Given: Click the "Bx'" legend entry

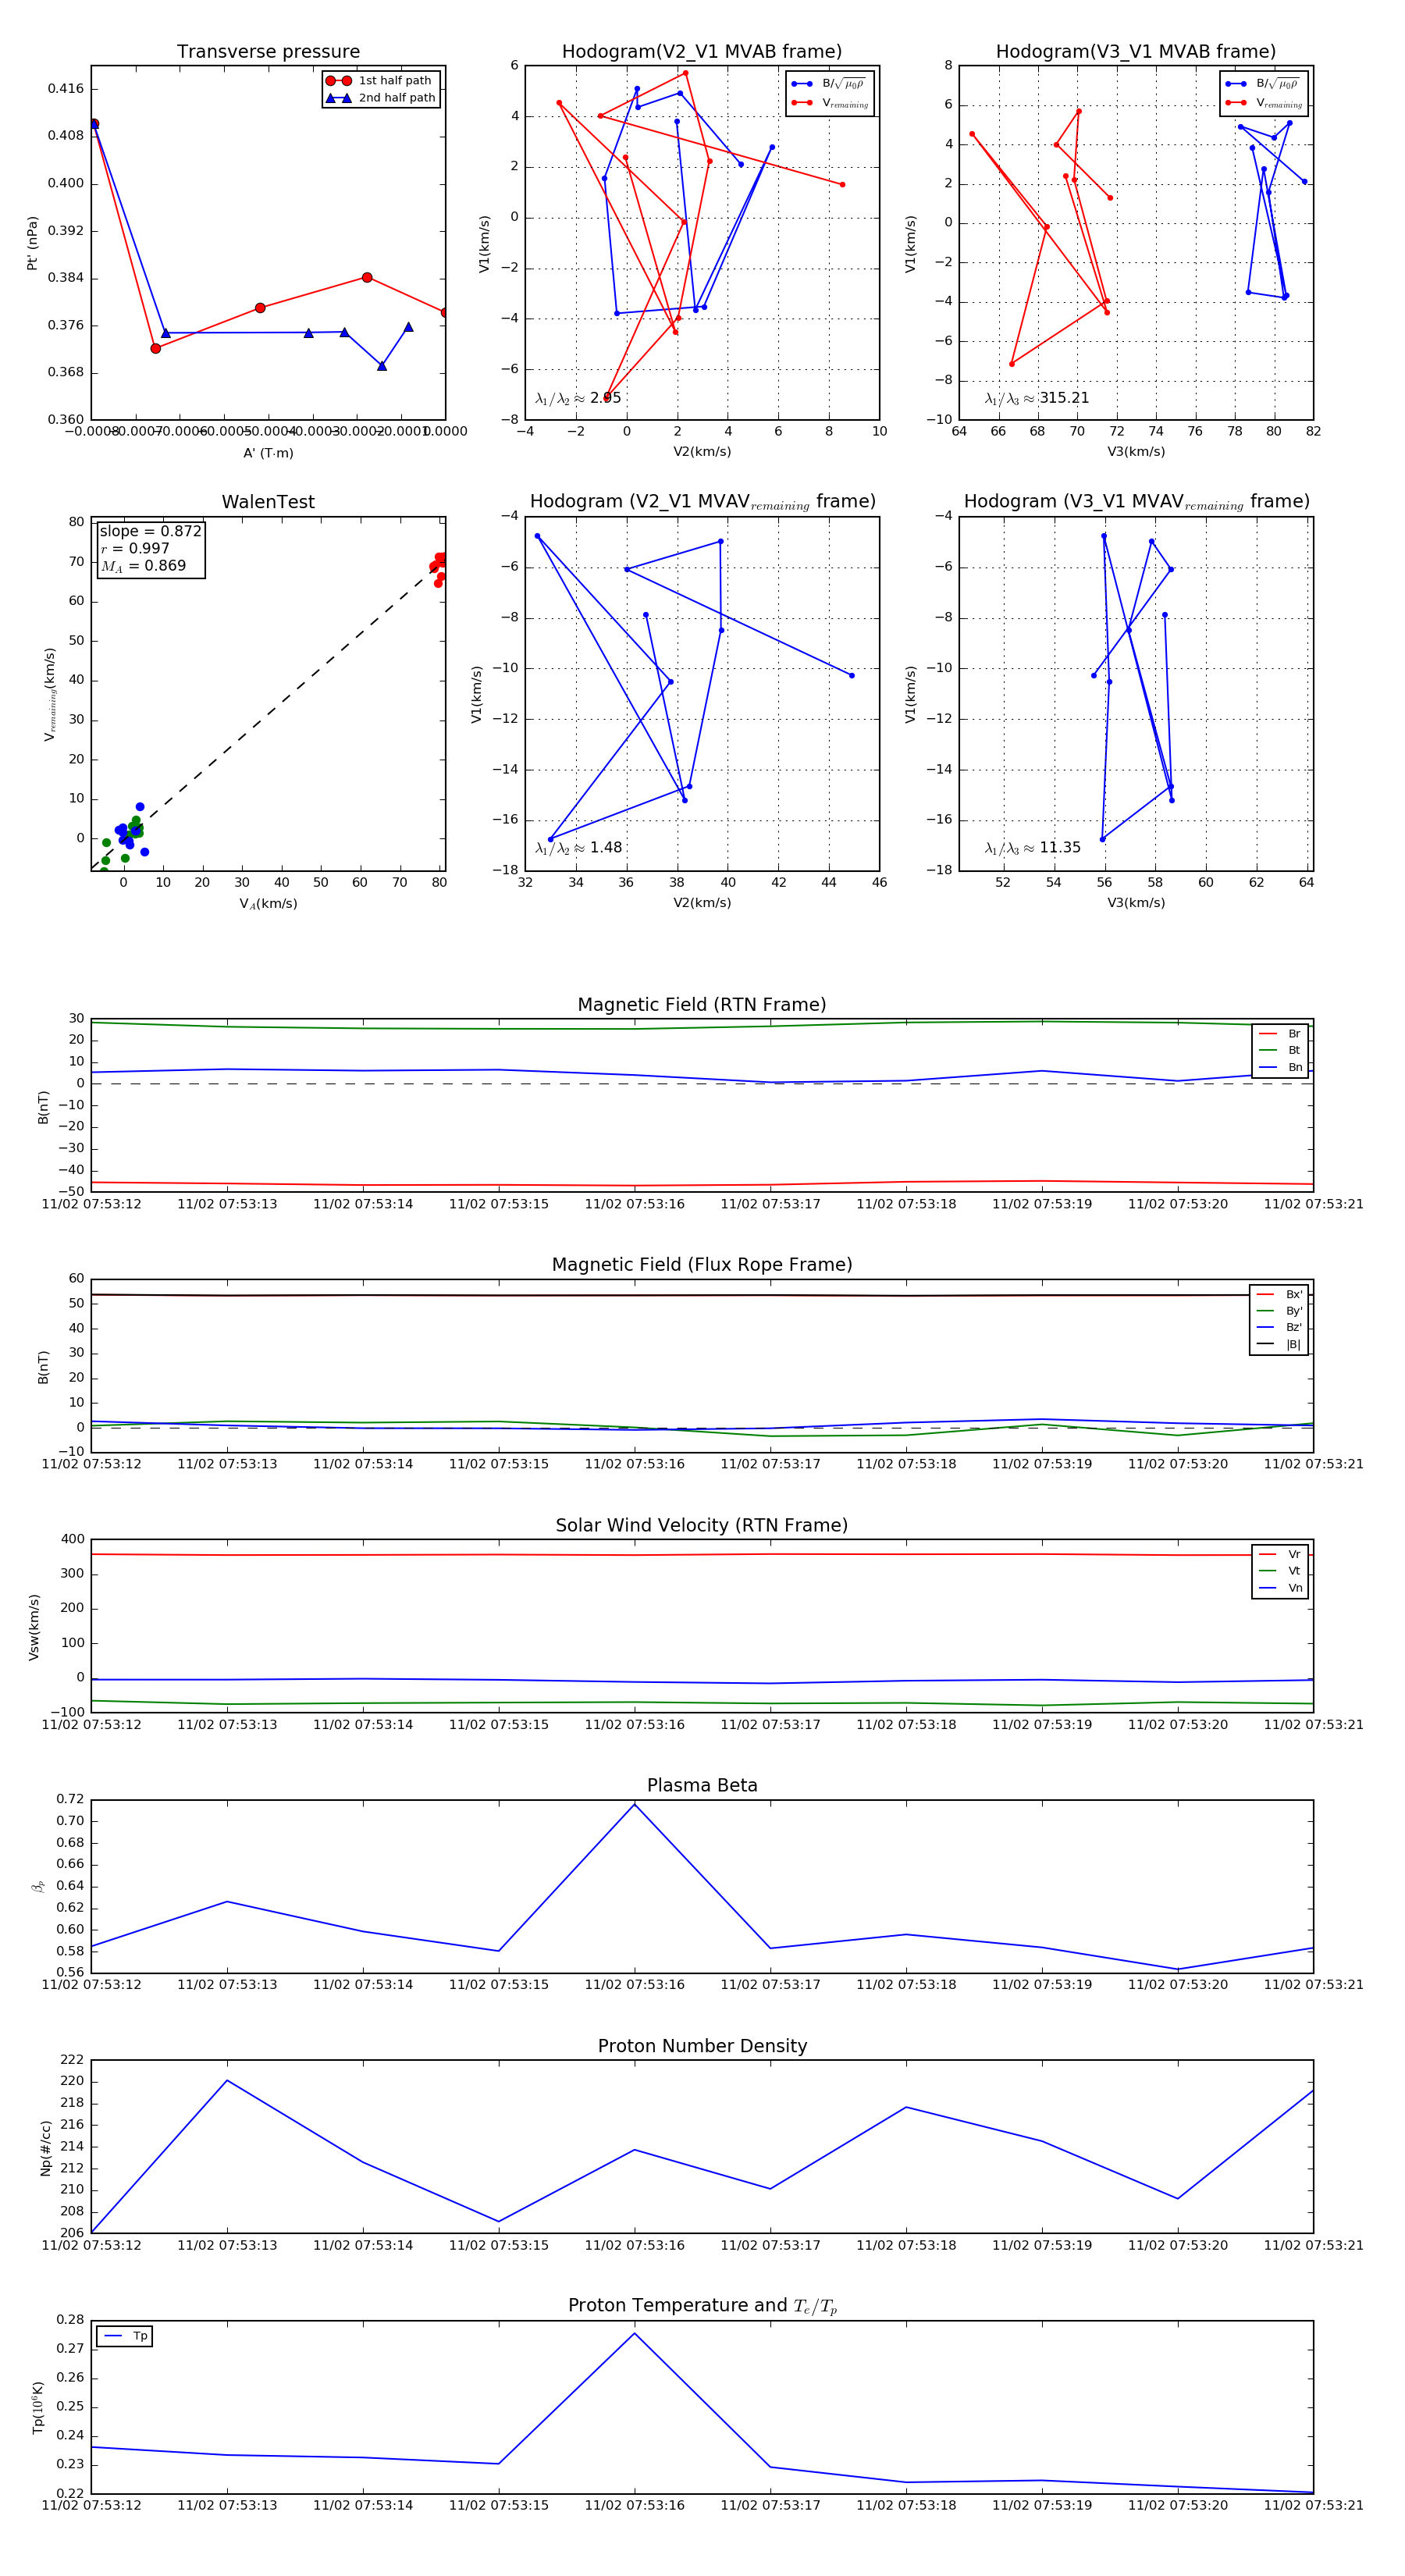Looking at the screenshot, I should click(x=1279, y=1295).
